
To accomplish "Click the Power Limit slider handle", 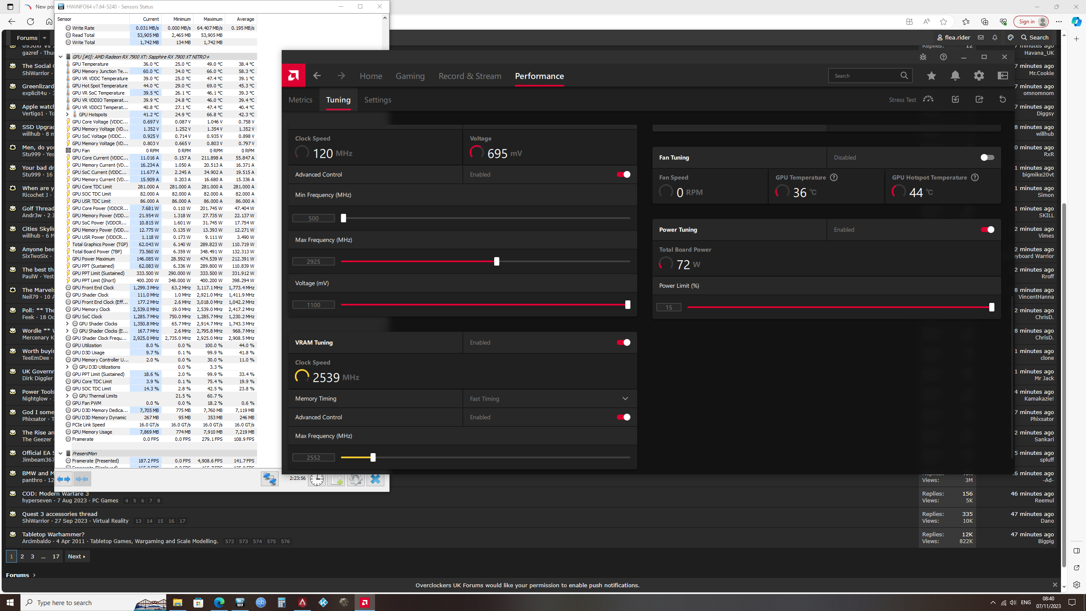I will point(991,307).
